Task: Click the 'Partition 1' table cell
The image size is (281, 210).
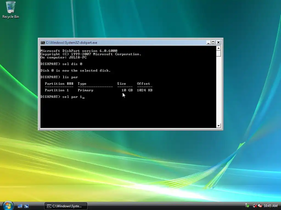Action: click(57, 90)
